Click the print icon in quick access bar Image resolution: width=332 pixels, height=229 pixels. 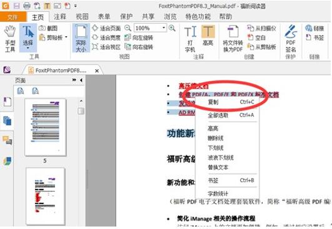(x=27, y=6)
